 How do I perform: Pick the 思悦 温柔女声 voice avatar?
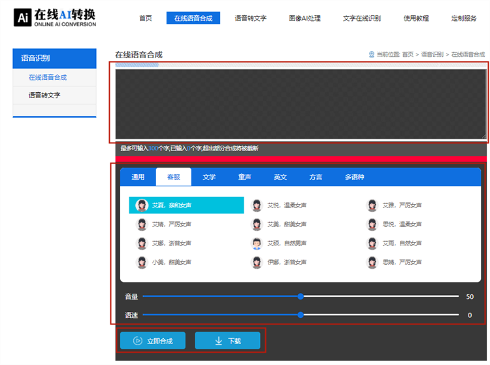click(372, 224)
